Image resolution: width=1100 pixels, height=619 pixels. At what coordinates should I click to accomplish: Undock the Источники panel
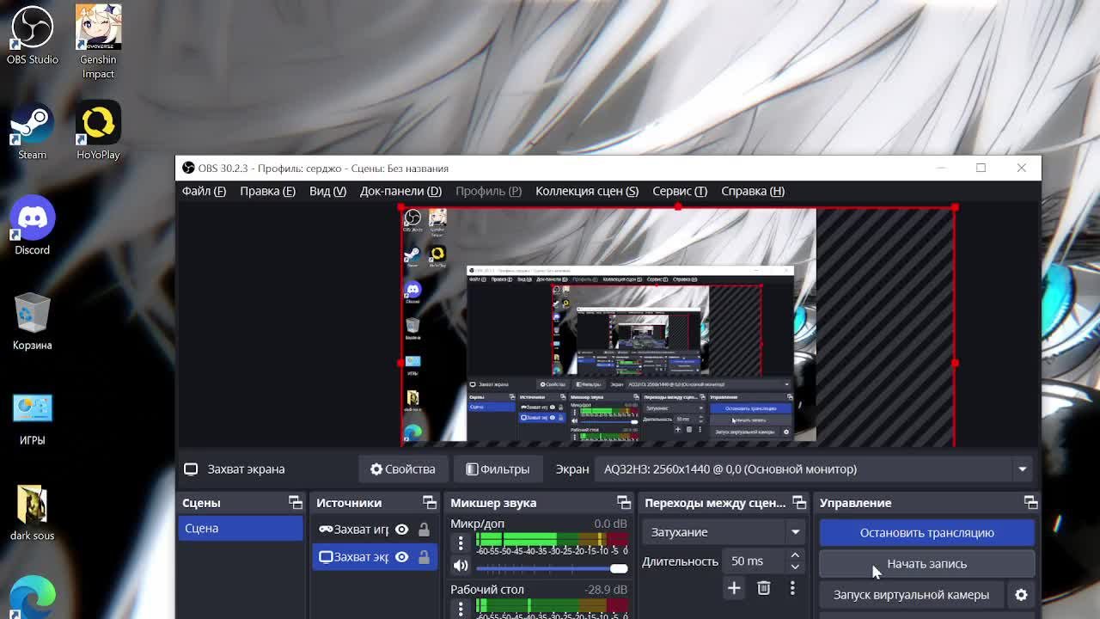430,503
